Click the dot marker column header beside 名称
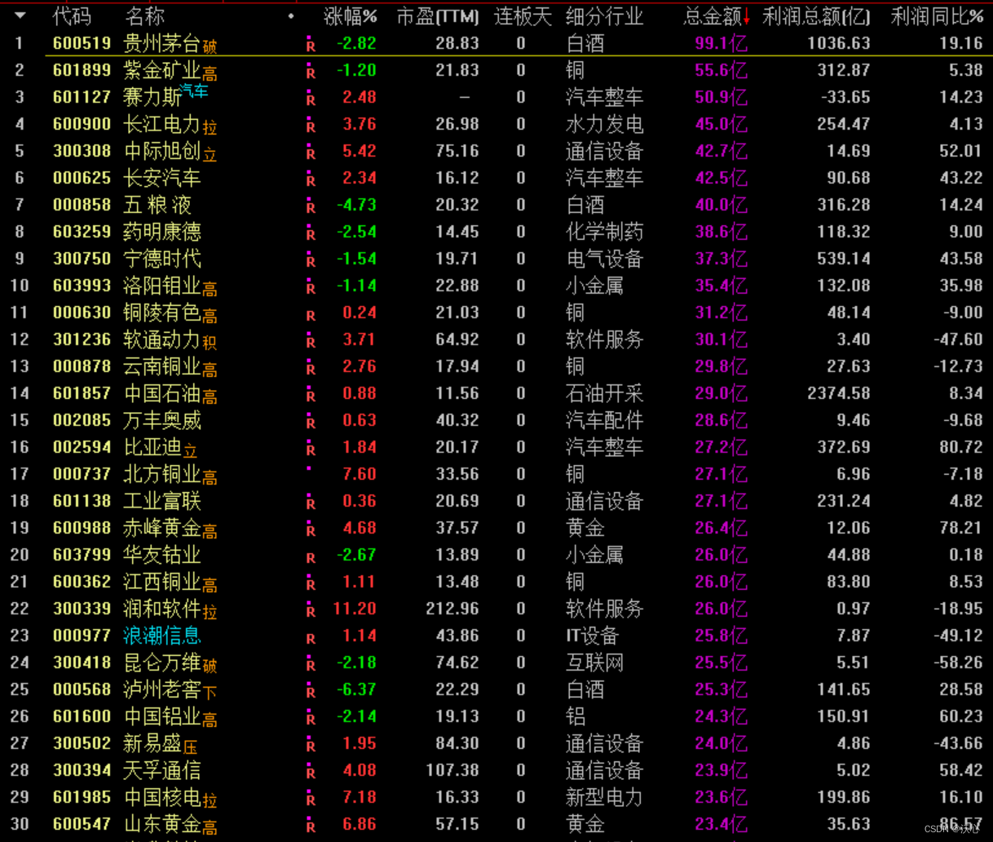993x842 pixels. pyautogui.click(x=291, y=16)
